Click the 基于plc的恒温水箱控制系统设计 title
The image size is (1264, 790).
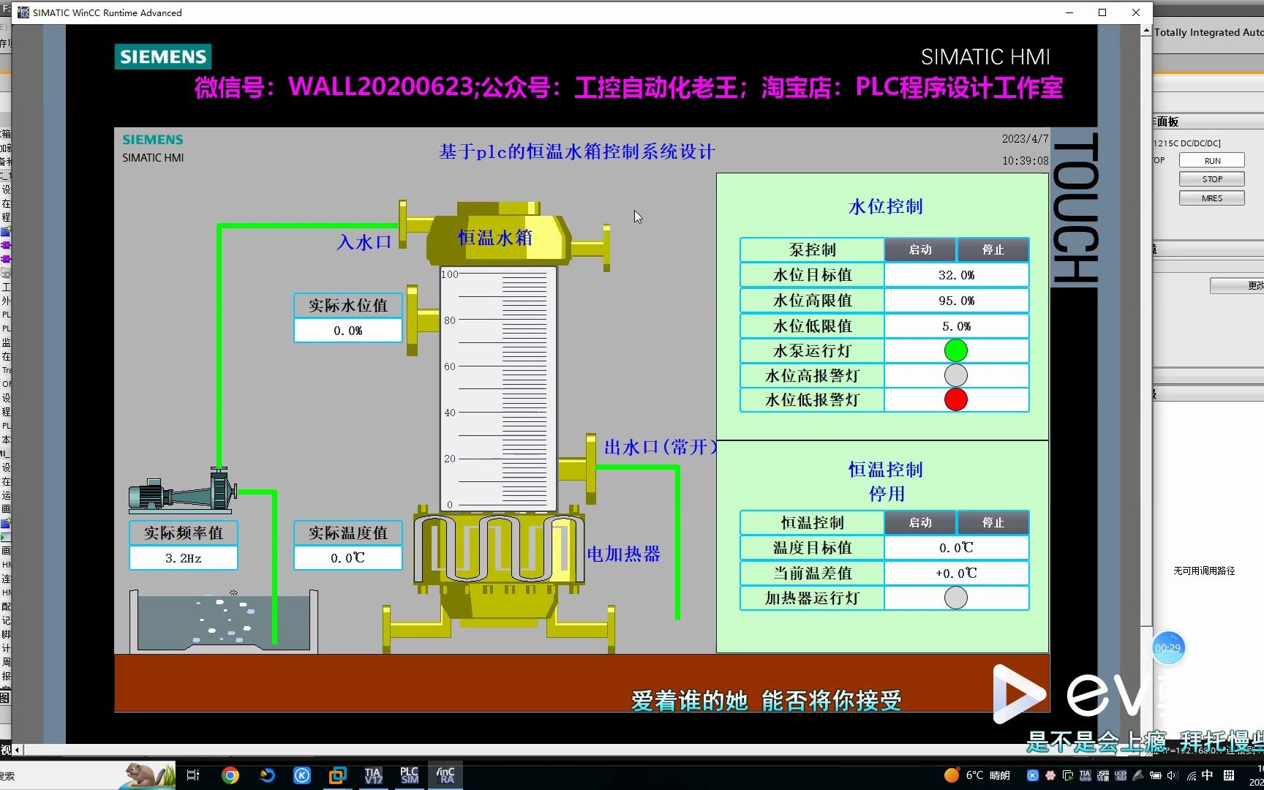point(576,151)
